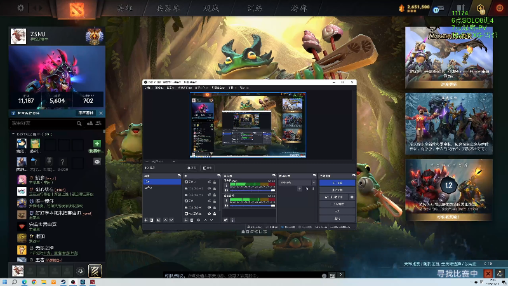Open lower mixer channel three-dot menu
The width and height of the screenshot is (508, 286).
pyautogui.click(x=226, y=201)
